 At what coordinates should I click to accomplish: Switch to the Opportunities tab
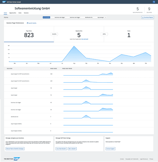click(13, 13)
